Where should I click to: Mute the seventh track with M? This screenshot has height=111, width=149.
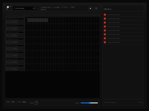click(7, 62)
